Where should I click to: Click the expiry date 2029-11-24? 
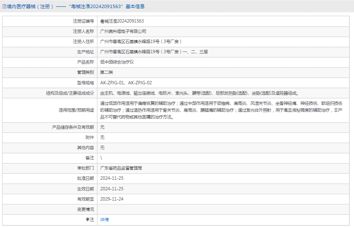[x=111, y=199]
